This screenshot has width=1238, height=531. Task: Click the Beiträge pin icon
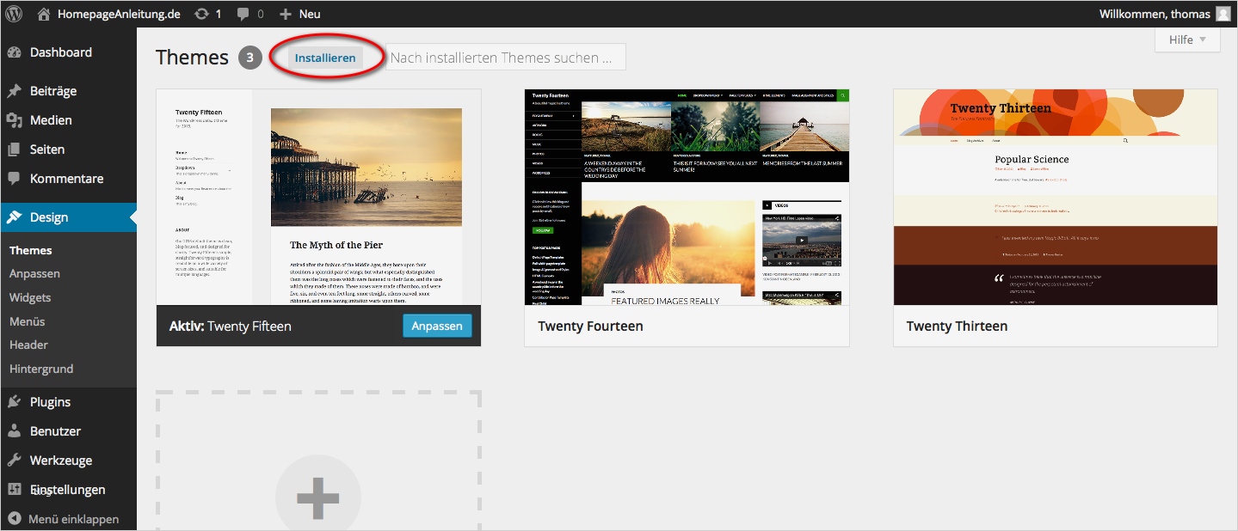pyautogui.click(x=14, y=91)
